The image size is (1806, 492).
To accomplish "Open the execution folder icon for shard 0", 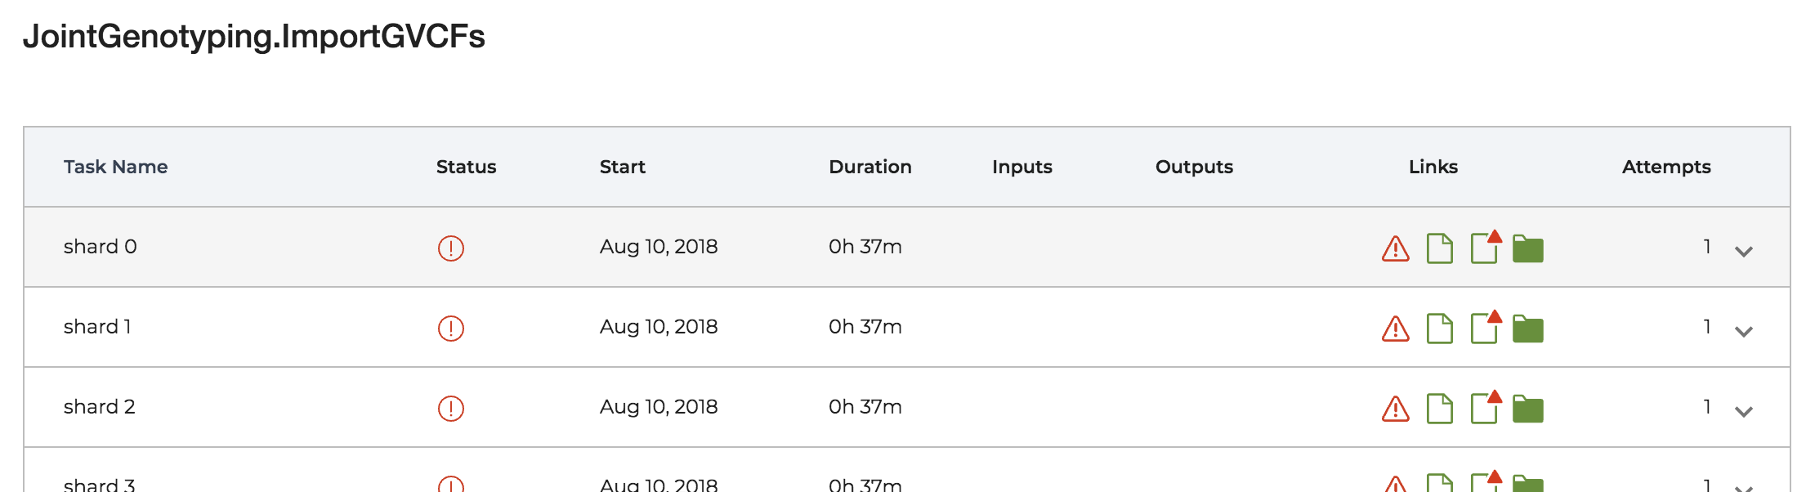I will (1528, 248).
